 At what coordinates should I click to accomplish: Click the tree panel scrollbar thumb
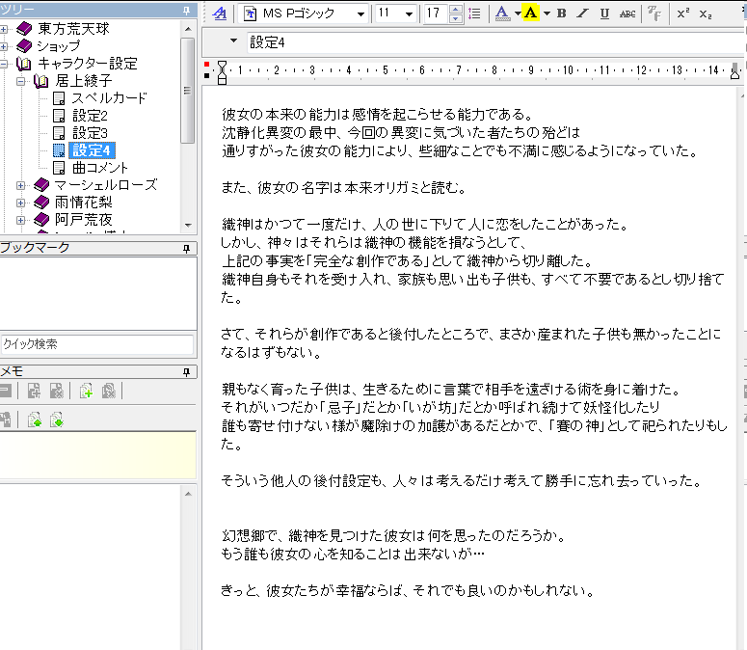click(x=188, y=91)
